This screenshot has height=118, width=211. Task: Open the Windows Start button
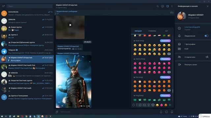point(2,116)
